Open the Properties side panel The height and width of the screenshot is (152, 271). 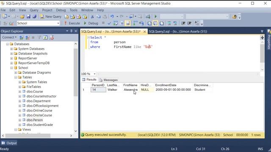click(x=269, y=40)
